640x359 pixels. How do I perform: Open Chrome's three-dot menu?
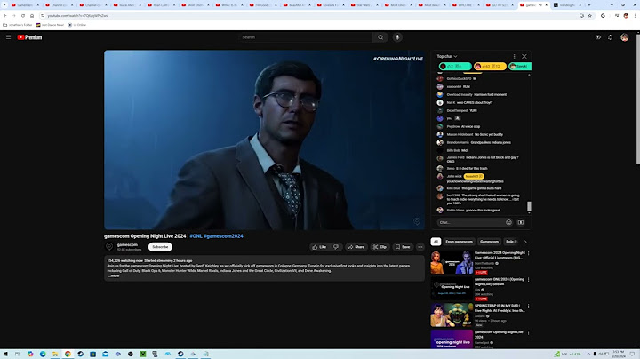635,15
